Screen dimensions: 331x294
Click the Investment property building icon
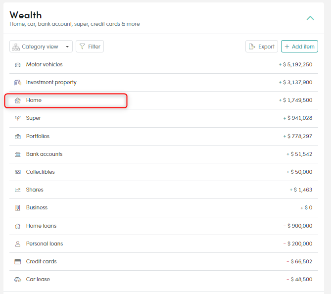click(x=18, y=83)
